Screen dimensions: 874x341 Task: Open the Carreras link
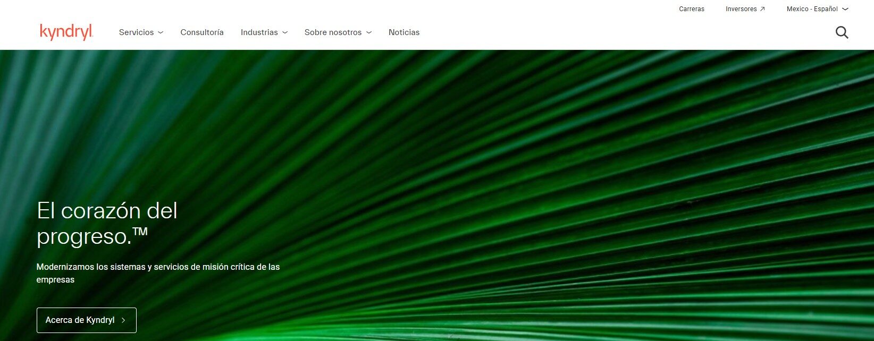coord(692,9)
